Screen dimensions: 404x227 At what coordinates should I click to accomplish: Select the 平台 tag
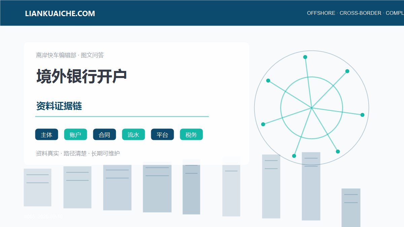pyautogui.click(x=162, y=135)
